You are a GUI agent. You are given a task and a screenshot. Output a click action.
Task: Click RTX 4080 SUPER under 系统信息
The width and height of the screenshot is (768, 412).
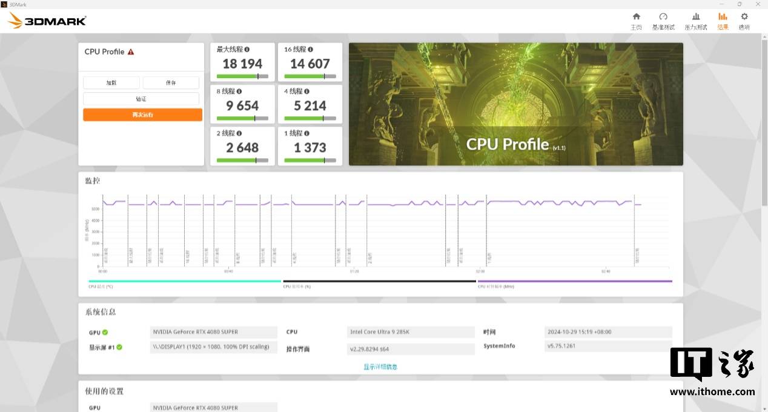pos(214,332)
